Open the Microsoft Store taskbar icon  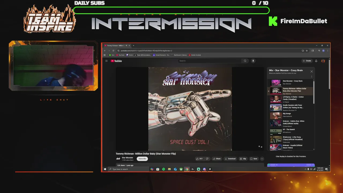click(x=158, y=169)
